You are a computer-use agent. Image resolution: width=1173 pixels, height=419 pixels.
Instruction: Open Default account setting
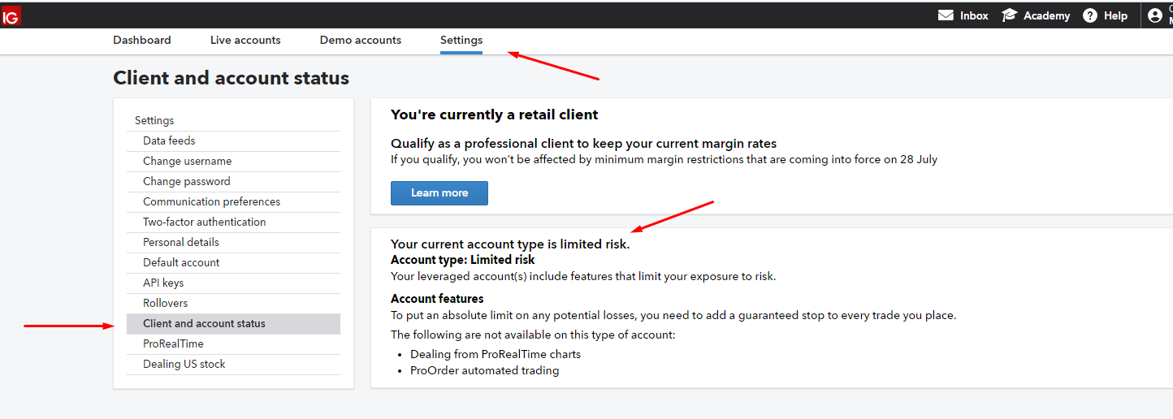point(181,263)
